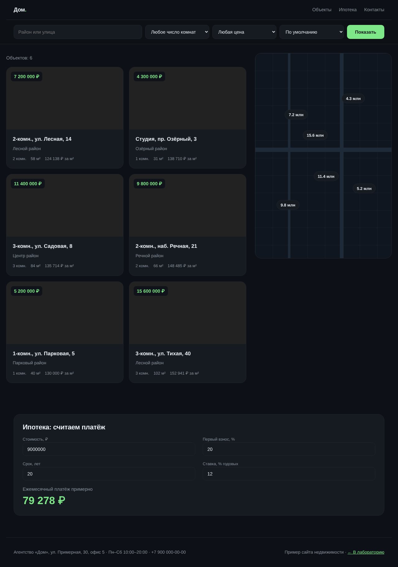Focus the Район или улица search field
The width and height of the screenshot is (398, 567).
click(x=78, y=32)
